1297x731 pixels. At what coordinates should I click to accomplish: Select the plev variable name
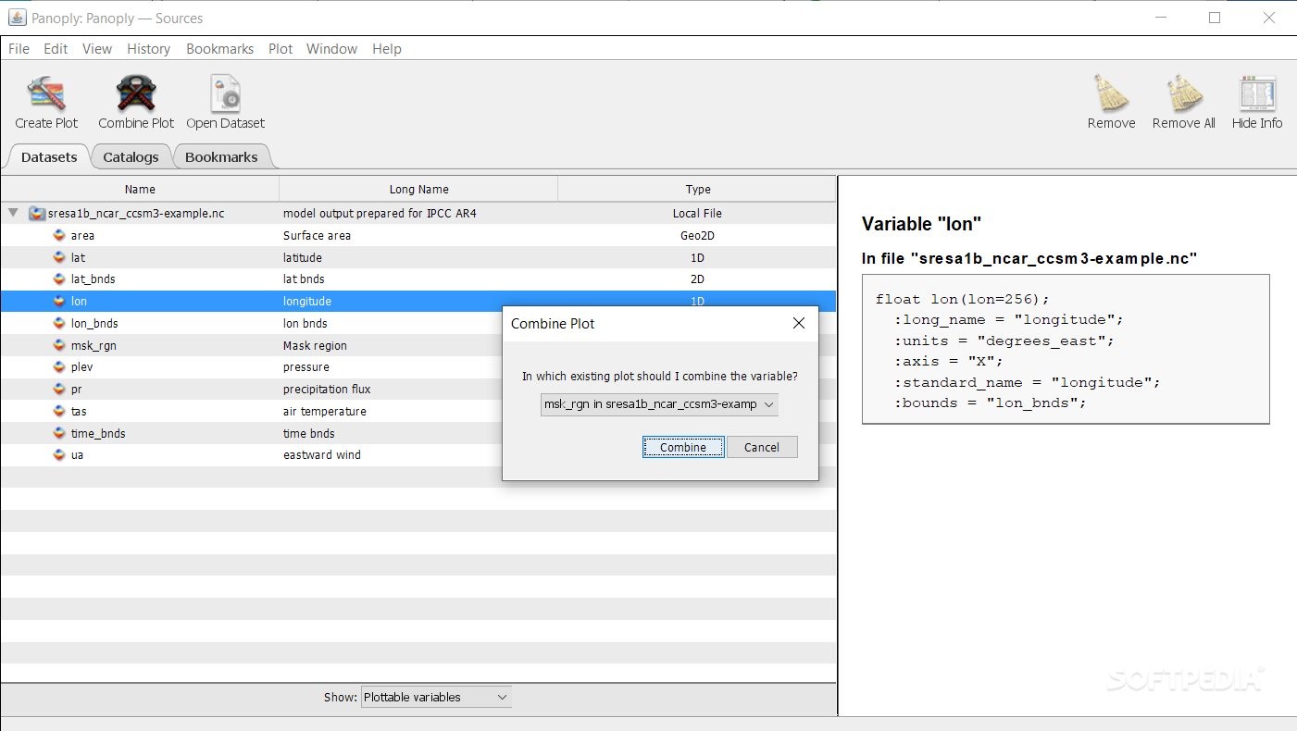81,366
